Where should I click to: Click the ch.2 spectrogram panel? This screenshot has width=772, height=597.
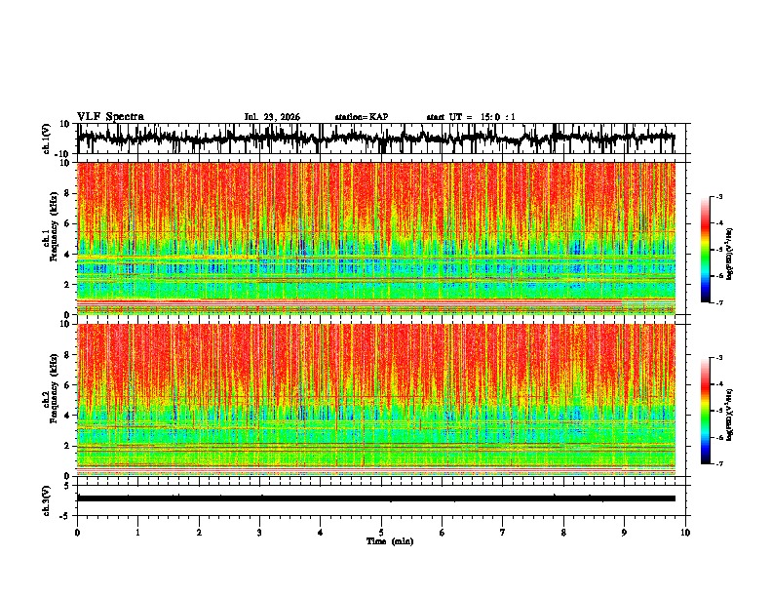376,400
